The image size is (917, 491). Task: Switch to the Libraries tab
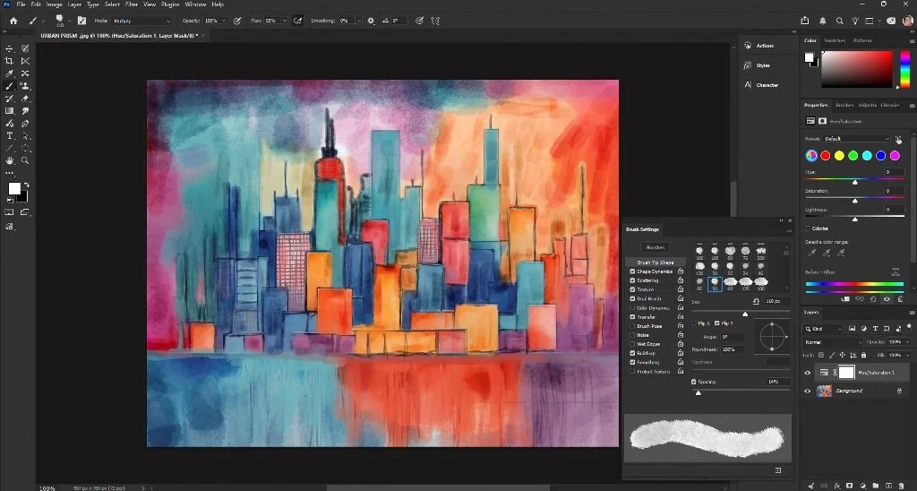889,105
